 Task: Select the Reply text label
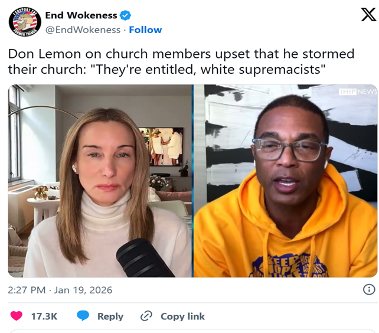click(110, 316)
